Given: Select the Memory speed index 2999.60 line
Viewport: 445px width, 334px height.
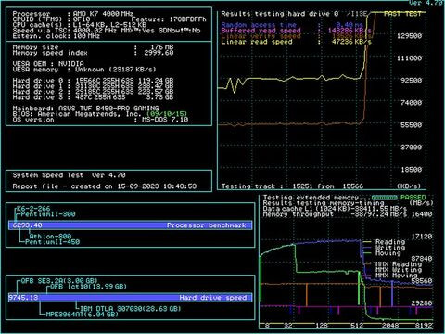Looking at the screenshot, I should 93,53.
